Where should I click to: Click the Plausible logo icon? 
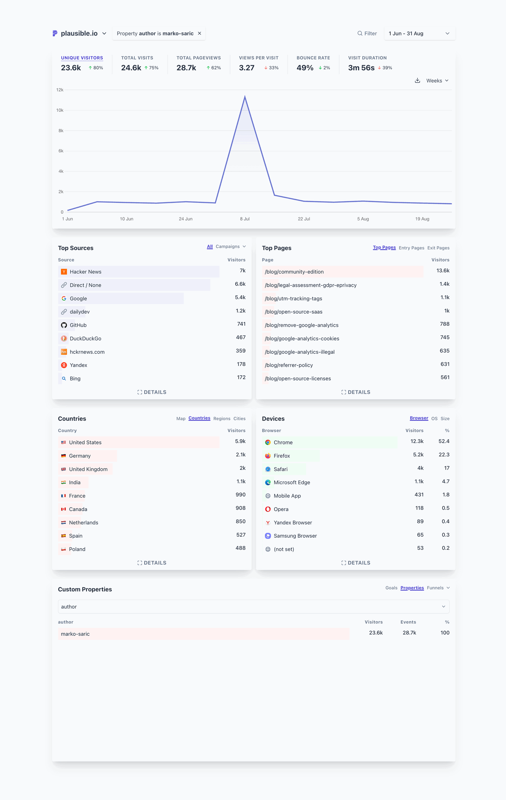point(55,33)
